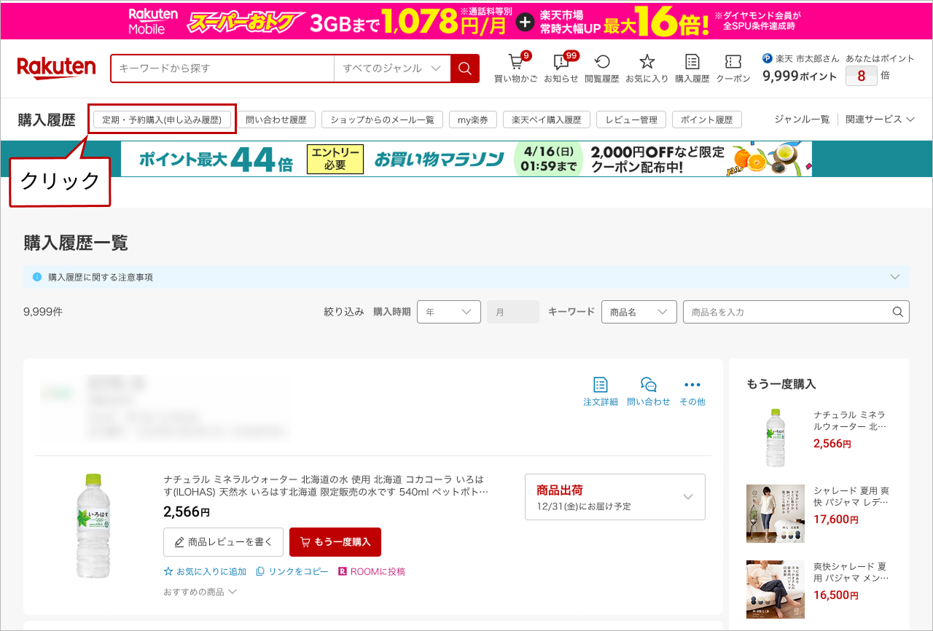
Task: Open the purchase year (年) dropdown
Action: (448, 312)
